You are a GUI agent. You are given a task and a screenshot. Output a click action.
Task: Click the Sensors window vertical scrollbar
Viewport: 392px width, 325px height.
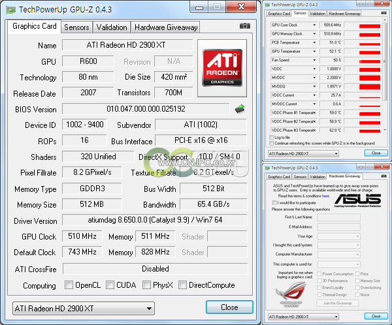[x=385, y=74]
